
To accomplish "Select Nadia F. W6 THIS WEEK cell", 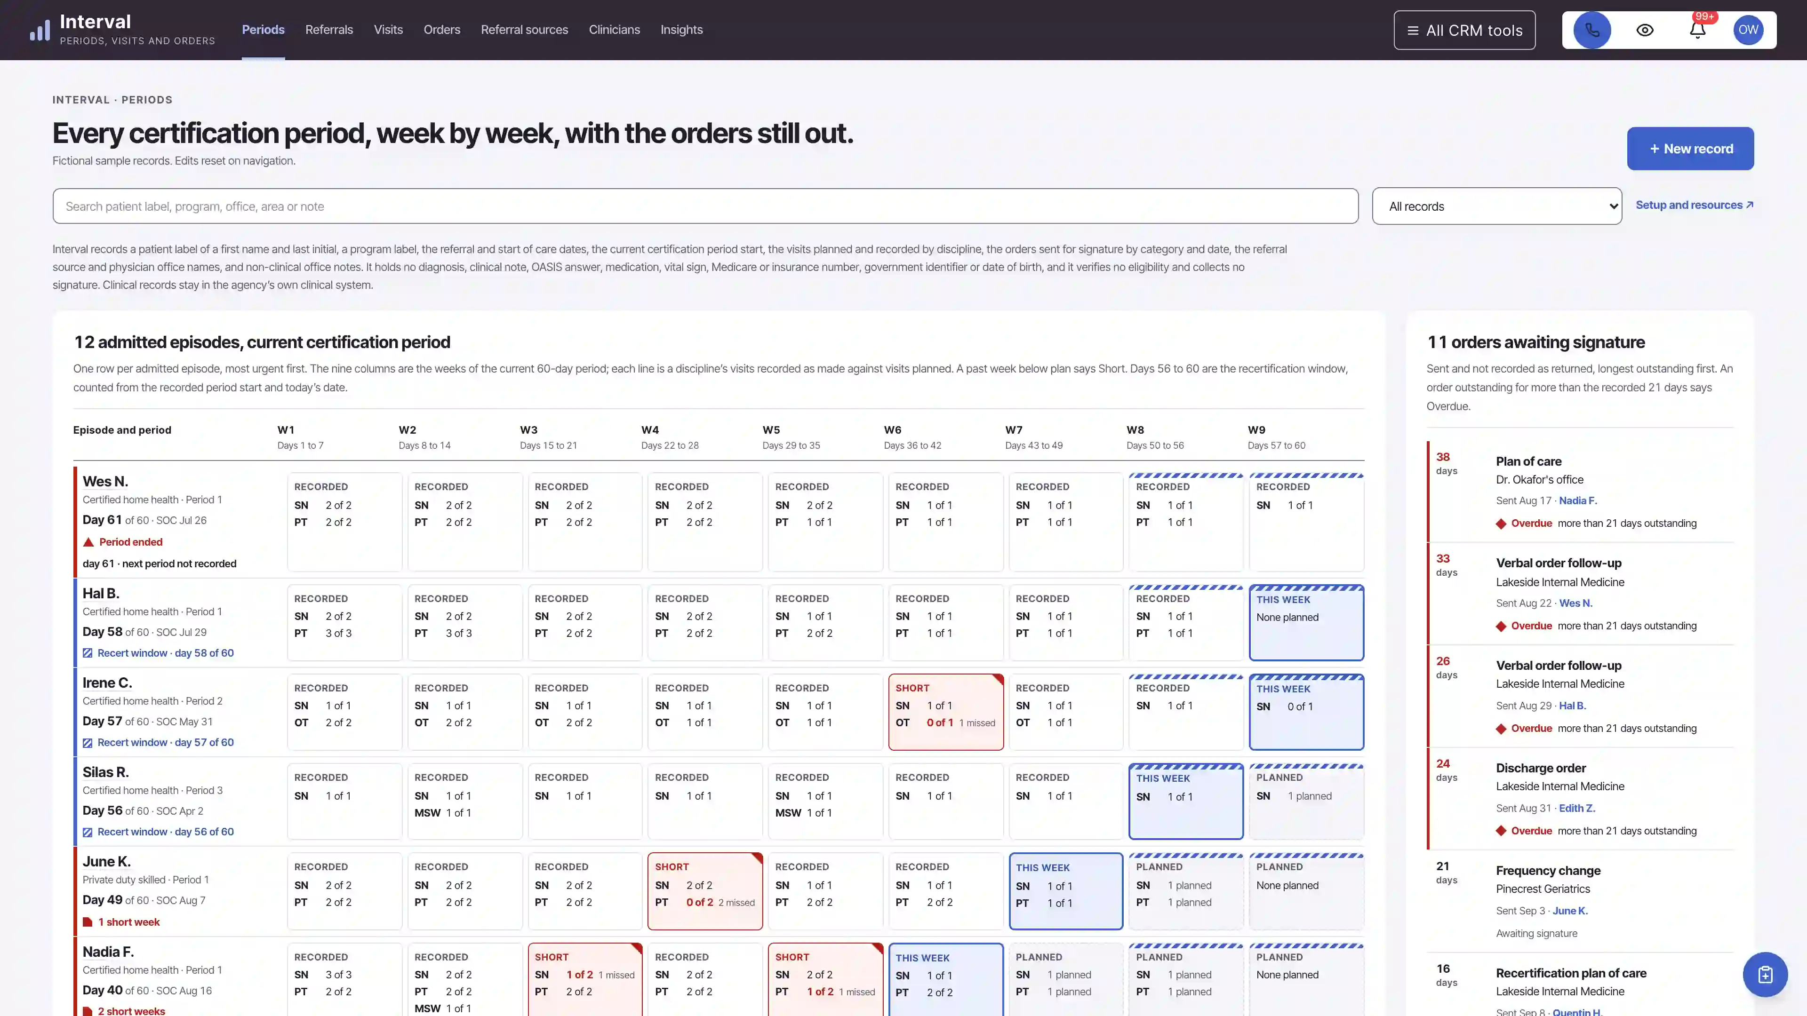I will [x=945, y=979].
